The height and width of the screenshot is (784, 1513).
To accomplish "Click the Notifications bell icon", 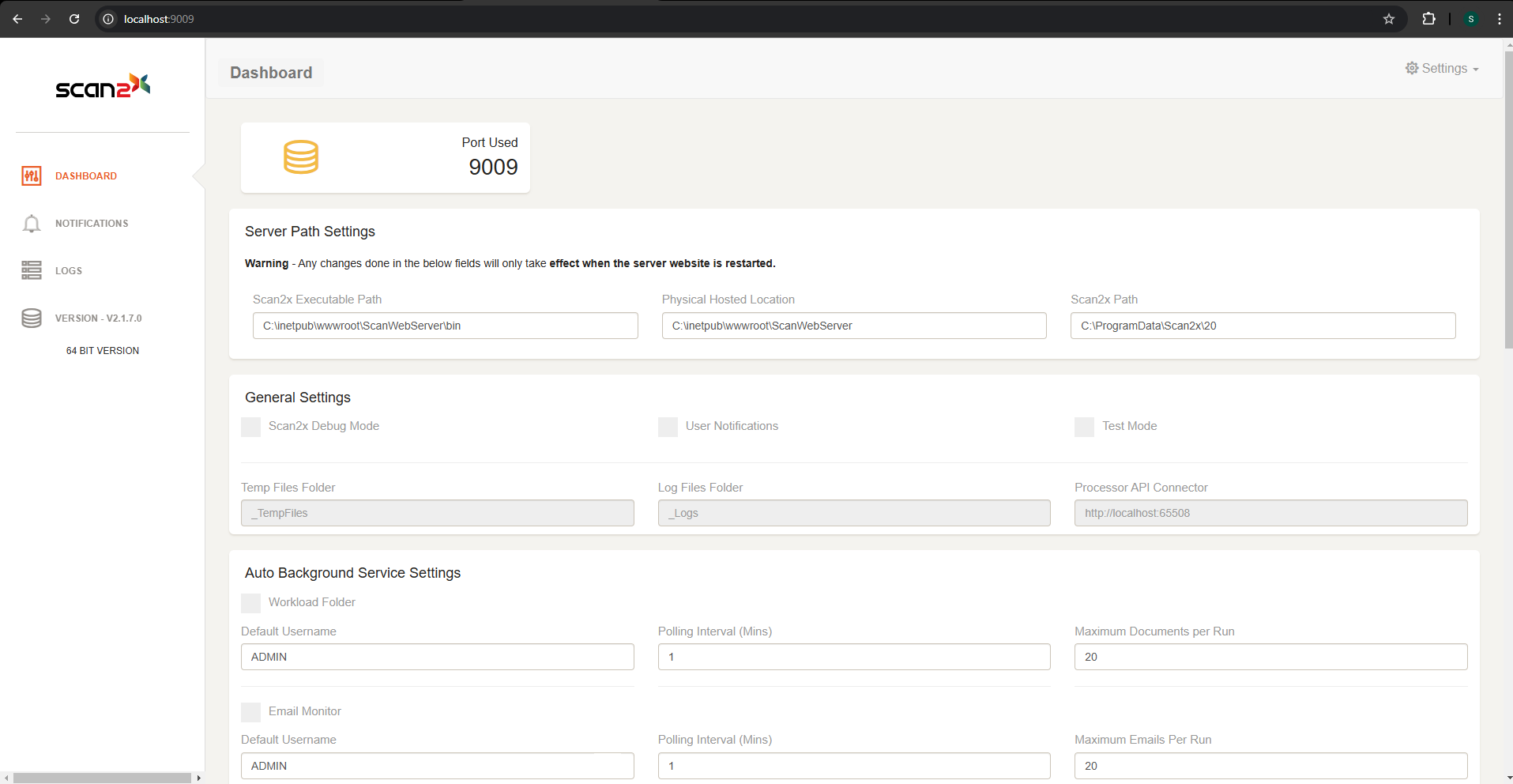I will 32,224.
